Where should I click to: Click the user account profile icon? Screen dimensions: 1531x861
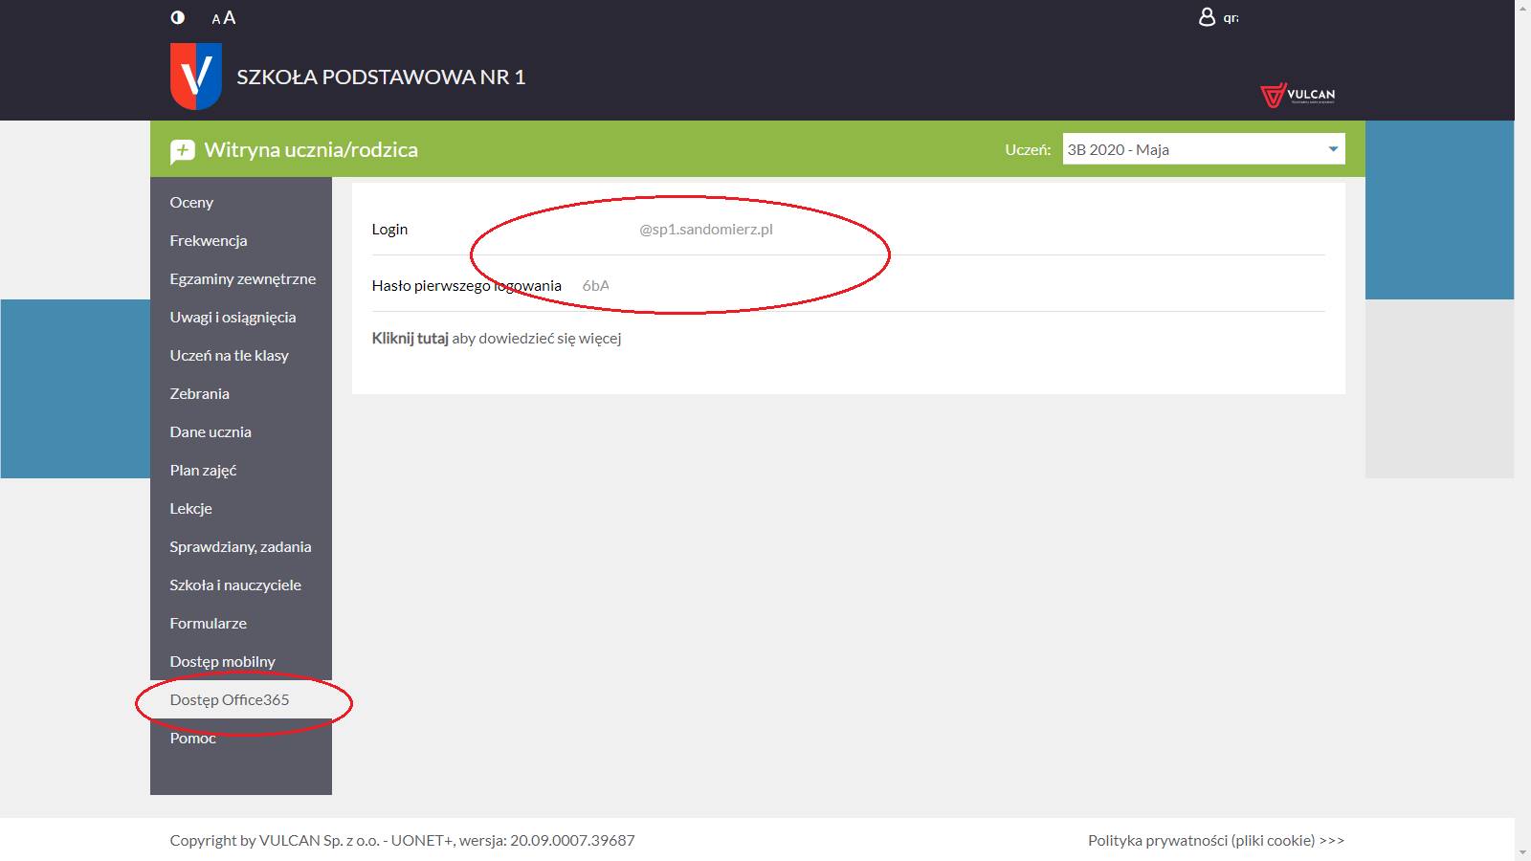tap(1207, 17)
